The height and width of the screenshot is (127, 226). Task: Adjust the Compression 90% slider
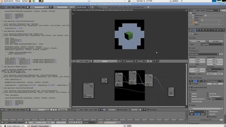(x=206, y=120)
